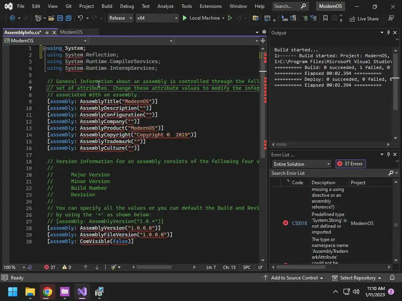The width and height of the screenshot is (402, 301).
Task: Click in the Search Error List field
Action: [329, 173]
